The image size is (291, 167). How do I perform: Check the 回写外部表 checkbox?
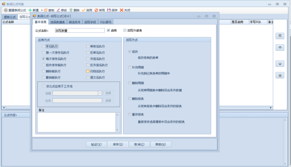click(125, 31)
